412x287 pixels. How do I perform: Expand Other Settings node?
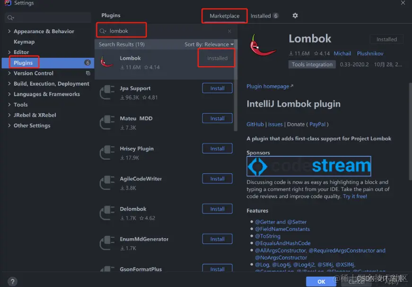(9, 126)
